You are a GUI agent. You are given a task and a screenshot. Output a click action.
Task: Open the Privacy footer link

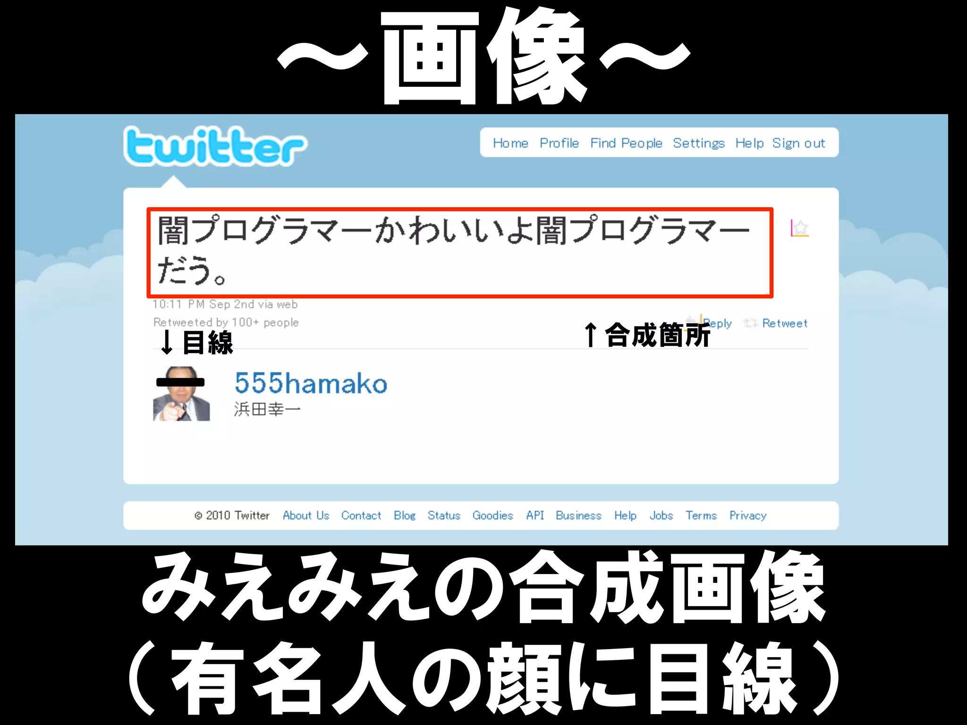pos(748,515)
